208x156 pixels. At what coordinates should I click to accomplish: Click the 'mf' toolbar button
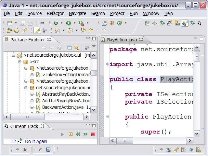tap(42, 23)
